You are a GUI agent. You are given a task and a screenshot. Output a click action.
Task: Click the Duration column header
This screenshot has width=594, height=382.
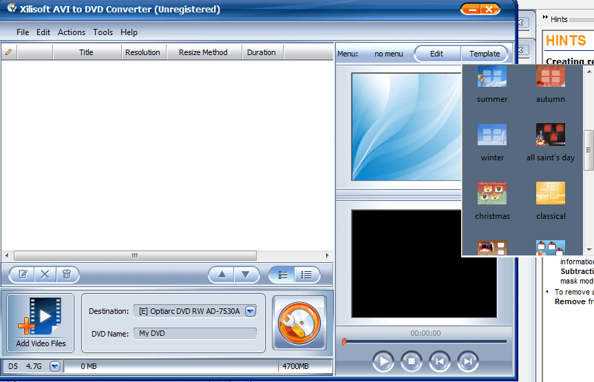pyautogui.click(x=262, y=52)
